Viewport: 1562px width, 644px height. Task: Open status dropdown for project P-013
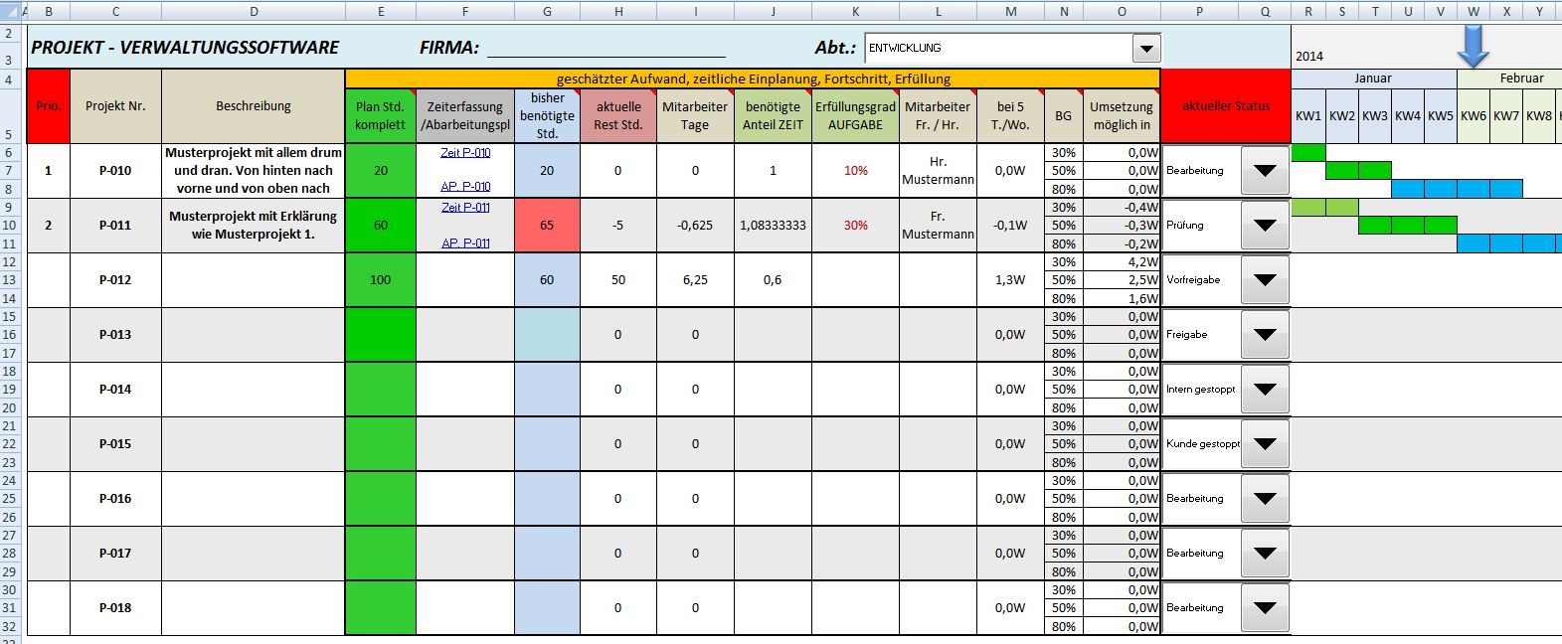[1265, 335]
